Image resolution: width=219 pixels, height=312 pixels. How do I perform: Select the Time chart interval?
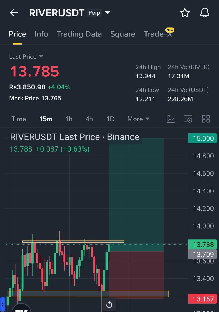click(19, 119)
